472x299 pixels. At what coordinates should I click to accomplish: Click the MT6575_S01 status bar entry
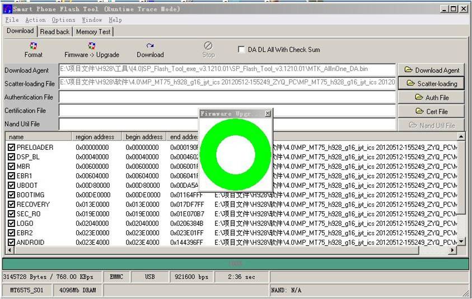coord(27,290)
